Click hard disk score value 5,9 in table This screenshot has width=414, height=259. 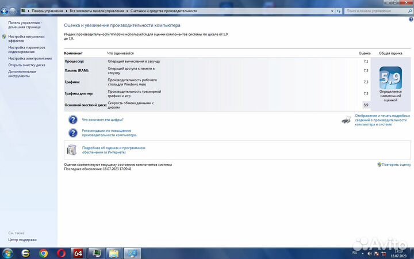366,105
